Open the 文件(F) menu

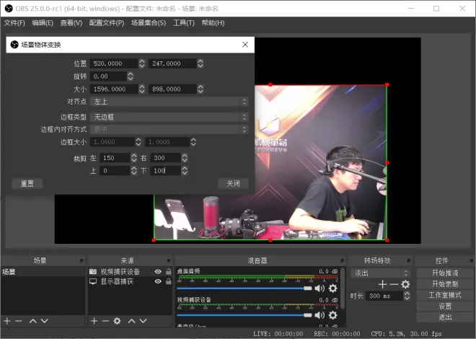tap(14, 23)
